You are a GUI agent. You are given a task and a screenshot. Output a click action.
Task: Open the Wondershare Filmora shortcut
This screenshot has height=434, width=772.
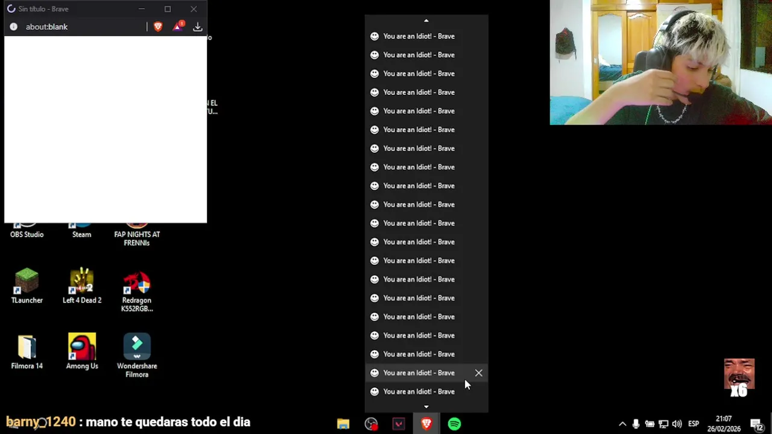click(137, 356)
